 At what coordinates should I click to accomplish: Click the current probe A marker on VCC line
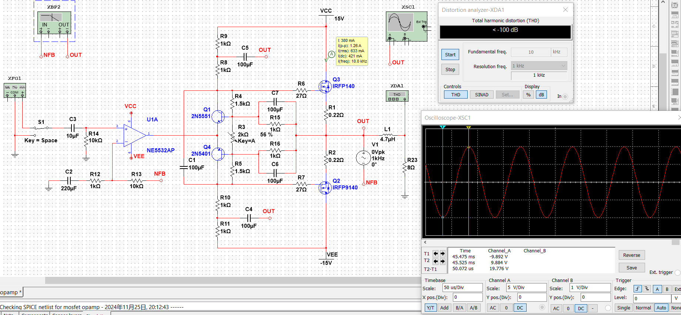click(331, 54)
